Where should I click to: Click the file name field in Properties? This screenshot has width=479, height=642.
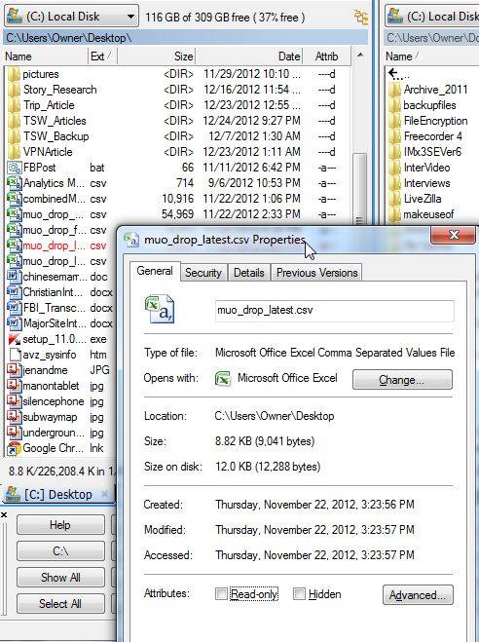pyautogui.click(x=335, y=310)
